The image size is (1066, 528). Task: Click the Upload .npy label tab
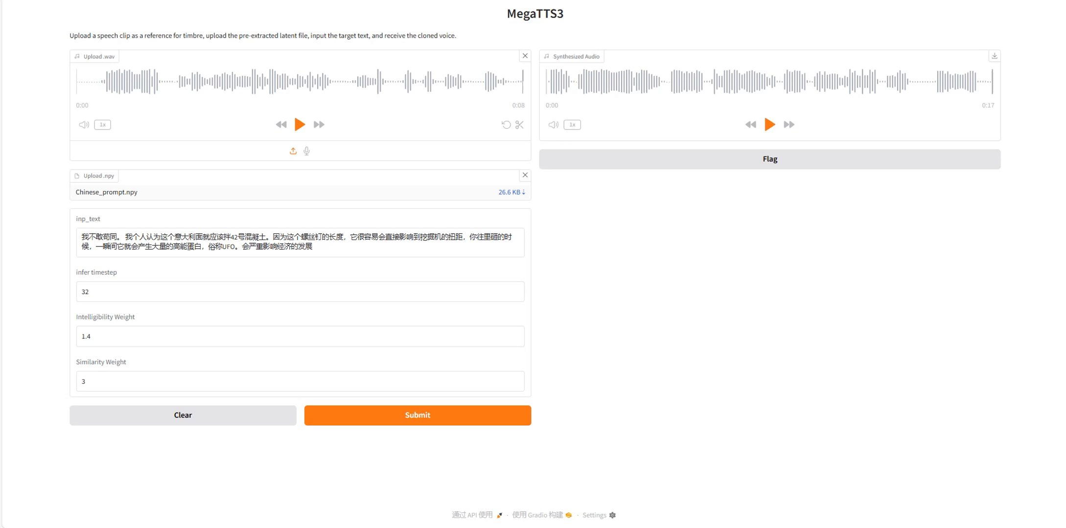tap(94, 176)
